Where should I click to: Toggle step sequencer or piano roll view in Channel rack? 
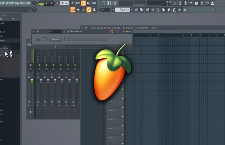click(127, 32)
